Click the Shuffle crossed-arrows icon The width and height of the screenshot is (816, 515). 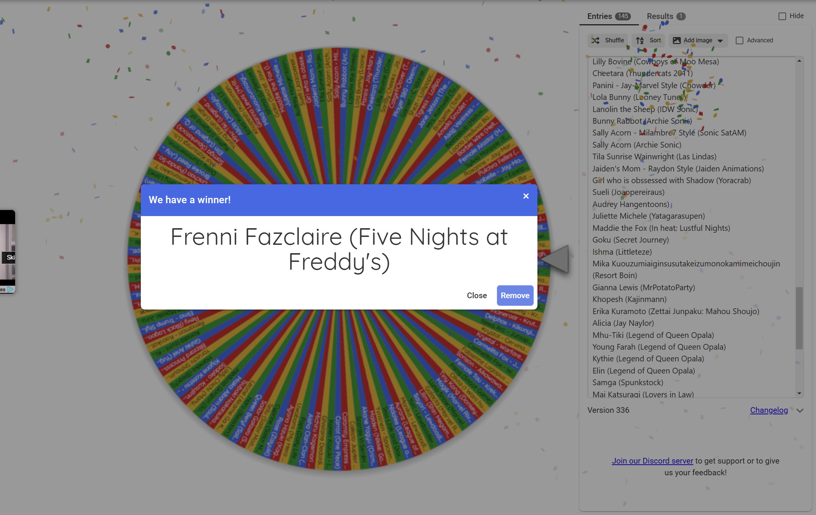click(595, 40)
